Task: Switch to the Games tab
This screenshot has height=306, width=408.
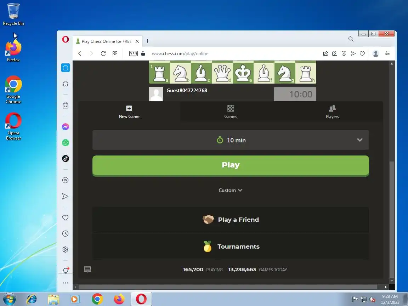Action: tap(231, 112)
